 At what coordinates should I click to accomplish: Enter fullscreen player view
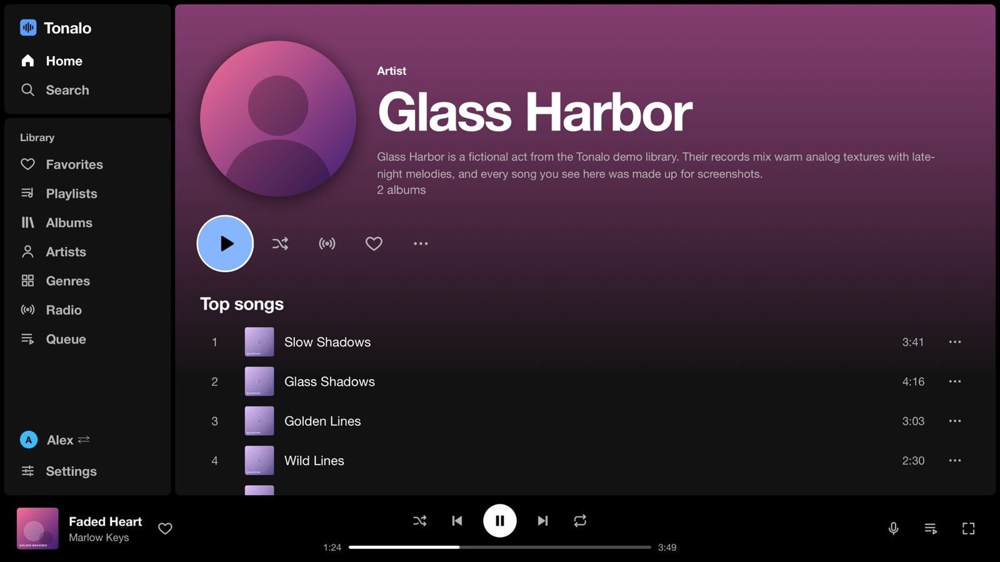click(968, 529)
